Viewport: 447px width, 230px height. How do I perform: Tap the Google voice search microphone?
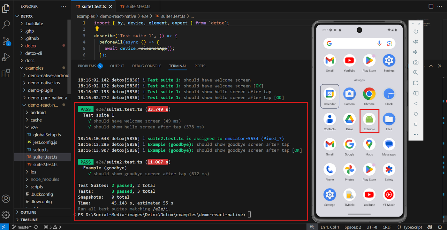(379, 43)
